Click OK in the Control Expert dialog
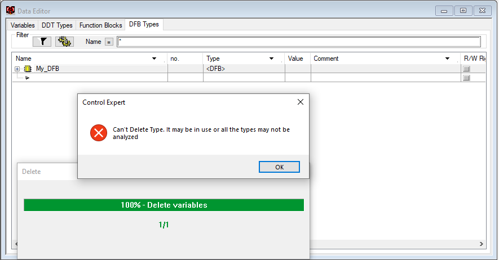 point(279,167)
